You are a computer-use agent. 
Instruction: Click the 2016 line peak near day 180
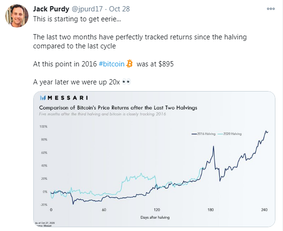(214, 146)
